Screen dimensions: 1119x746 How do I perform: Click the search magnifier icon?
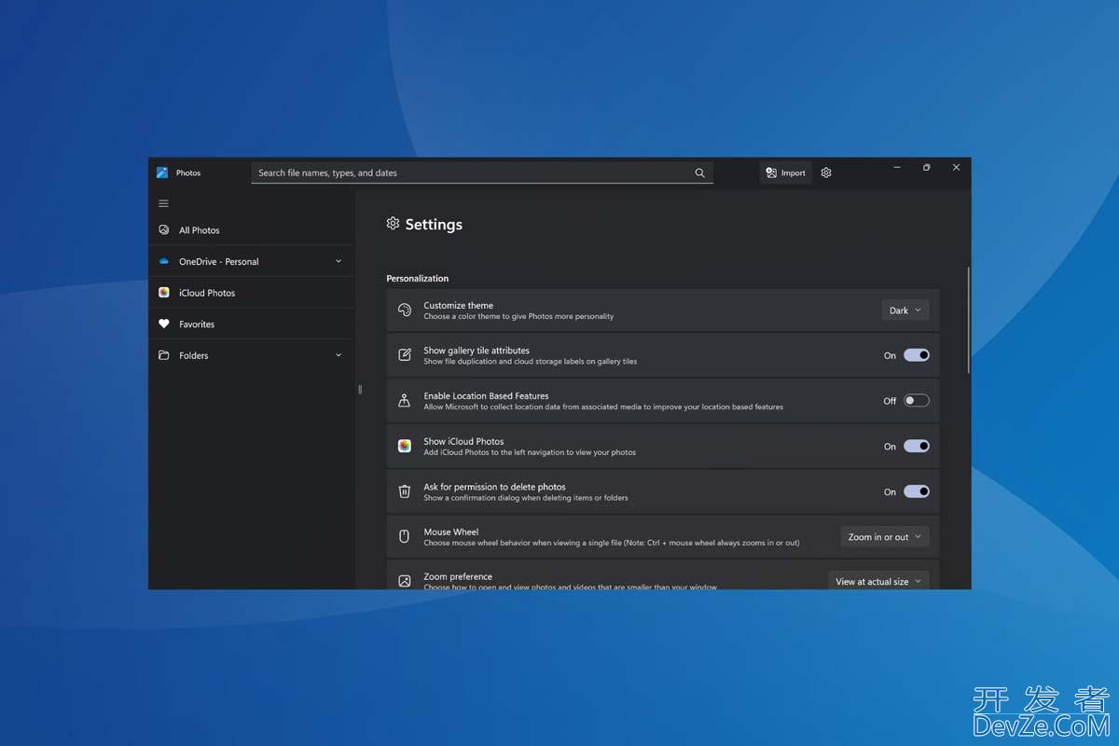699,173
